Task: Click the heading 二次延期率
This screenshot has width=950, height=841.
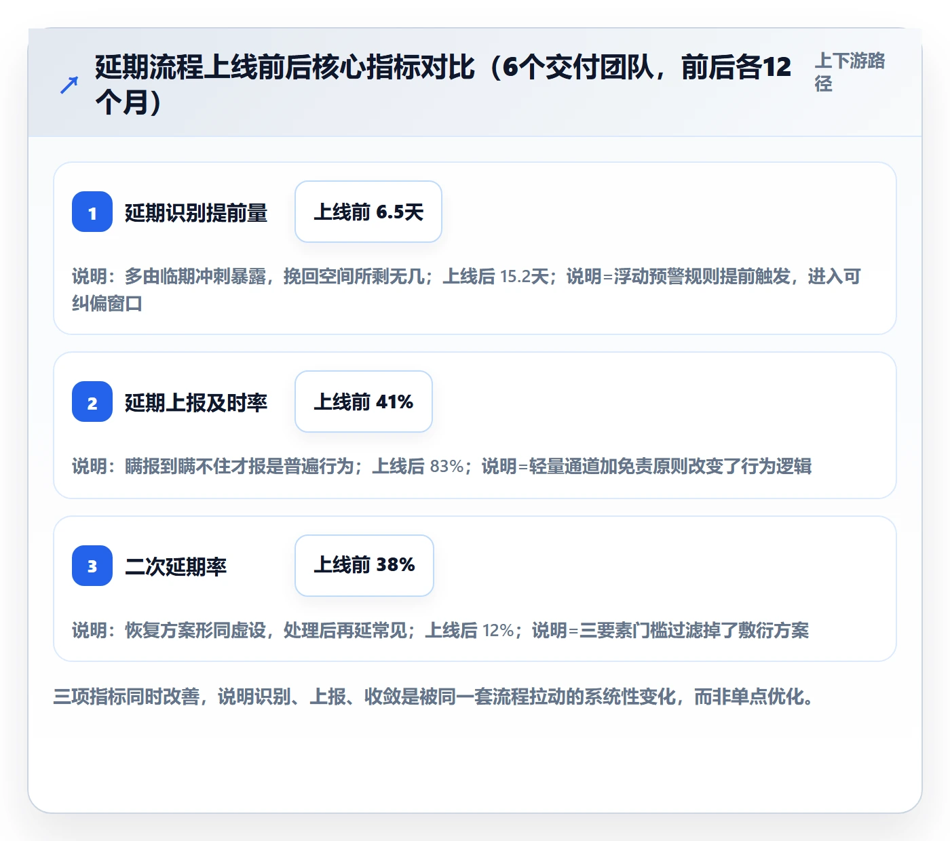Action: tap(176, 566)
